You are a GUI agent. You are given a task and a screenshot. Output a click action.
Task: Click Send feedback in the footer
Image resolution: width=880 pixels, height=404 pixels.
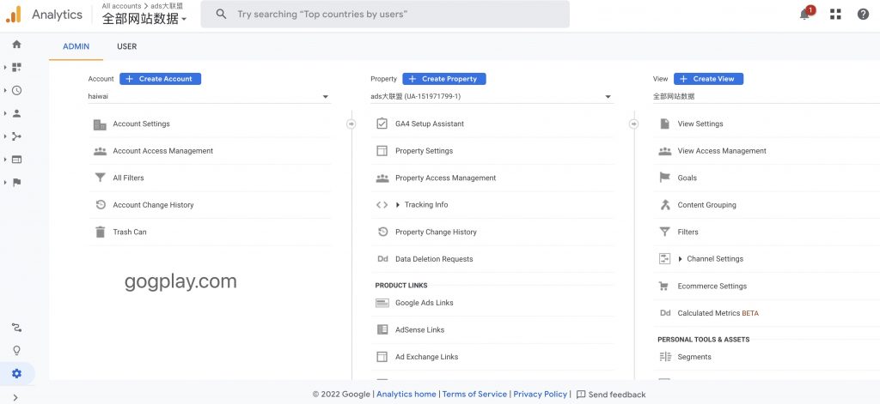611,395
